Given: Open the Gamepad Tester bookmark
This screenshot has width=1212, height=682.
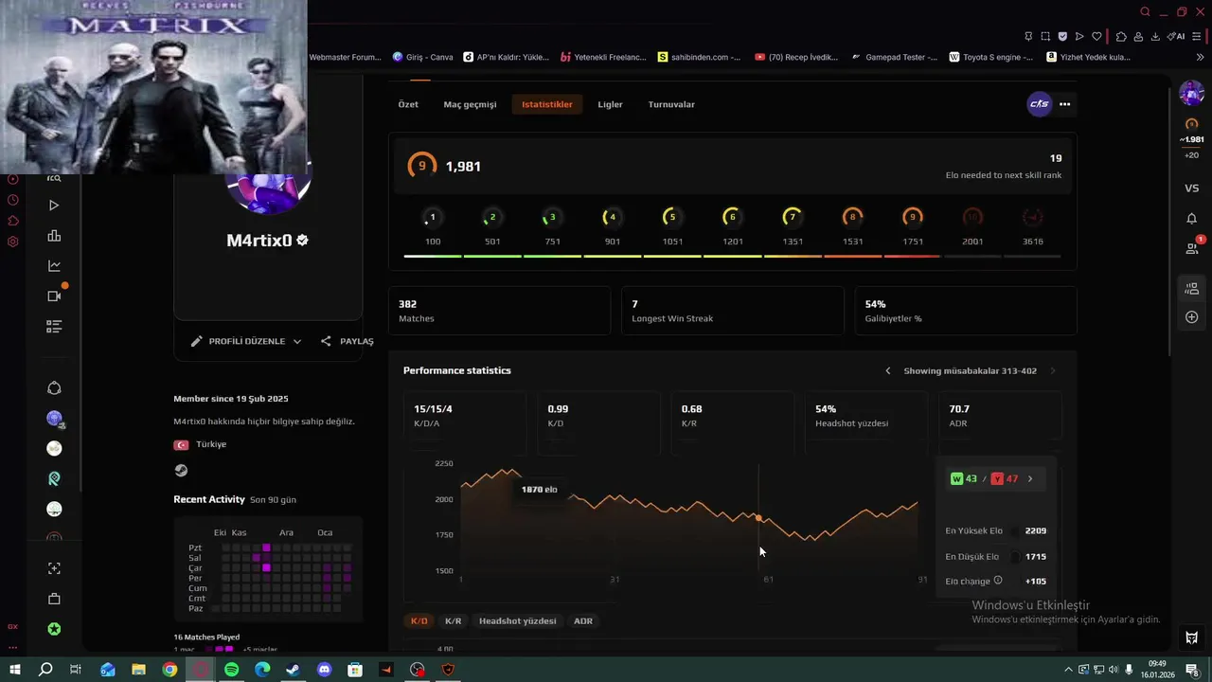Looking at the screenshot, I should pyautogui.click(x=894, y=57).
